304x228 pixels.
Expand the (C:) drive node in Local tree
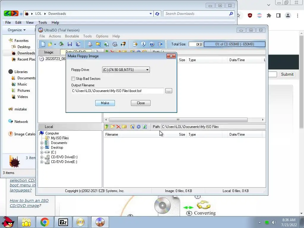pyautogui.click(x=42, y=152)
